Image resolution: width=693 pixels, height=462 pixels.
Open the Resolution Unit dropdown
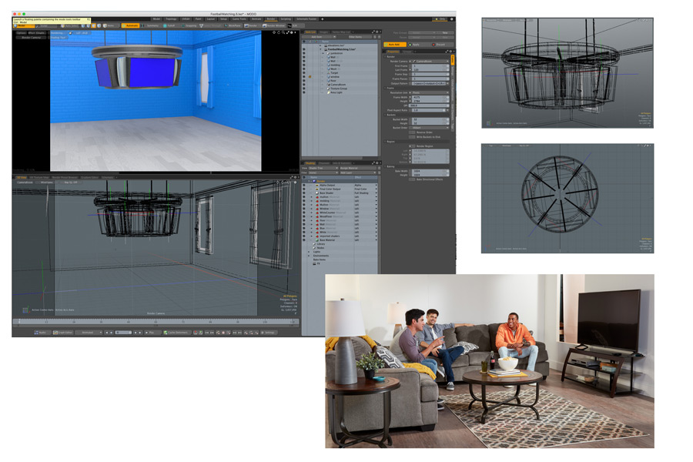point(430,92)
